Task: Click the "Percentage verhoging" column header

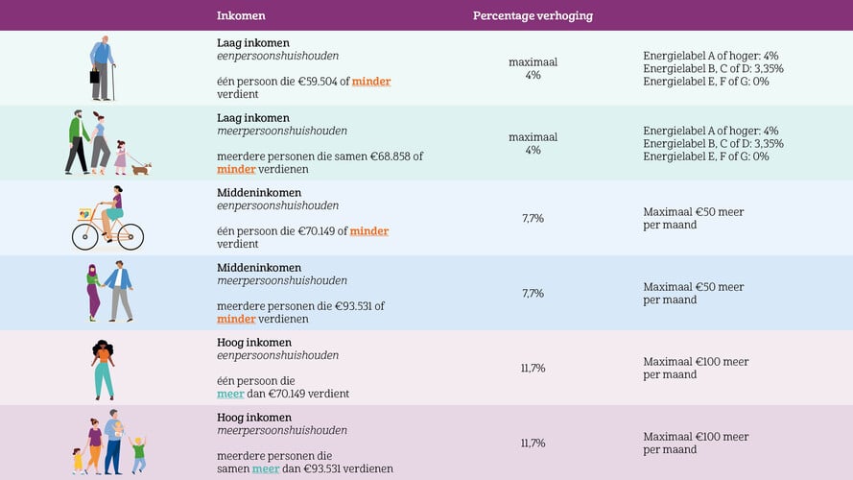Action: [x=533, y=15]
